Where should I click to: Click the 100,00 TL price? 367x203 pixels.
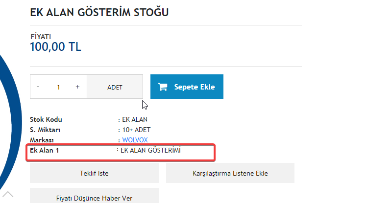click(55, 47)
